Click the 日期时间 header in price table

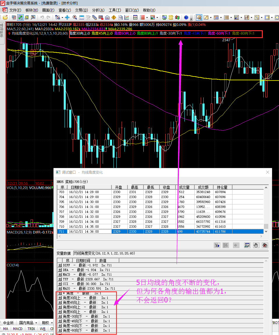(x=89, y=187)
